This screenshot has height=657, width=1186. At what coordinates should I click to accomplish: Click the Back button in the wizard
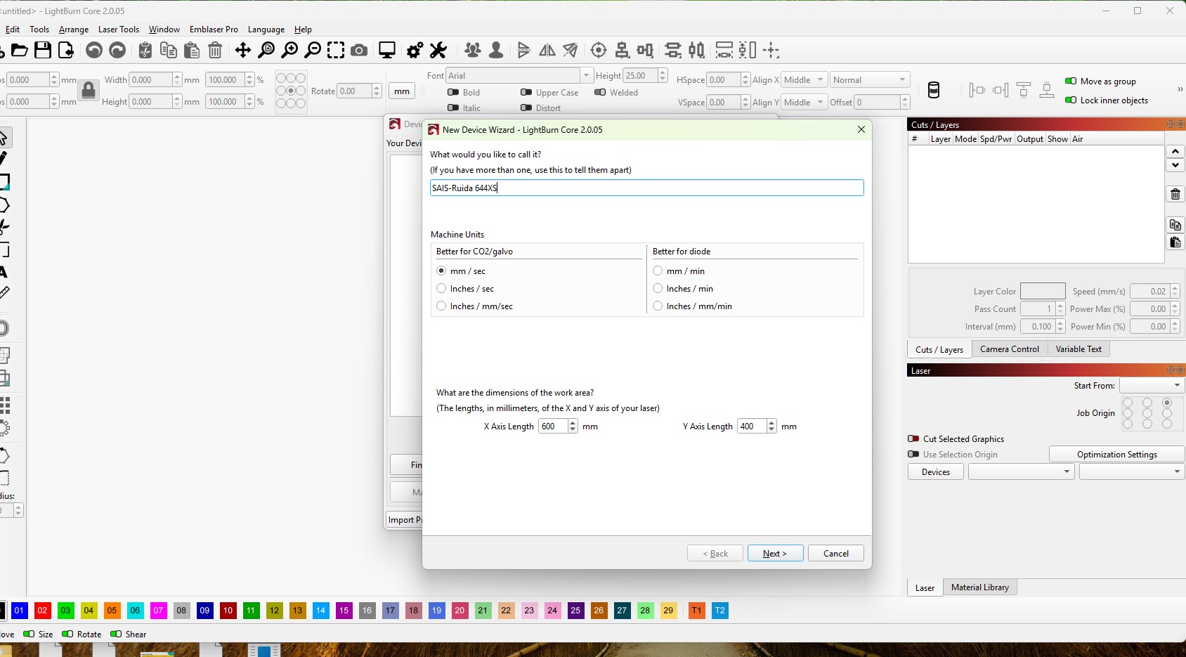[x=715, y=553]
